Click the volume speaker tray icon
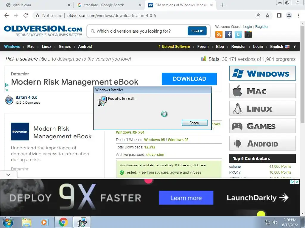 (x=275, y=222)
